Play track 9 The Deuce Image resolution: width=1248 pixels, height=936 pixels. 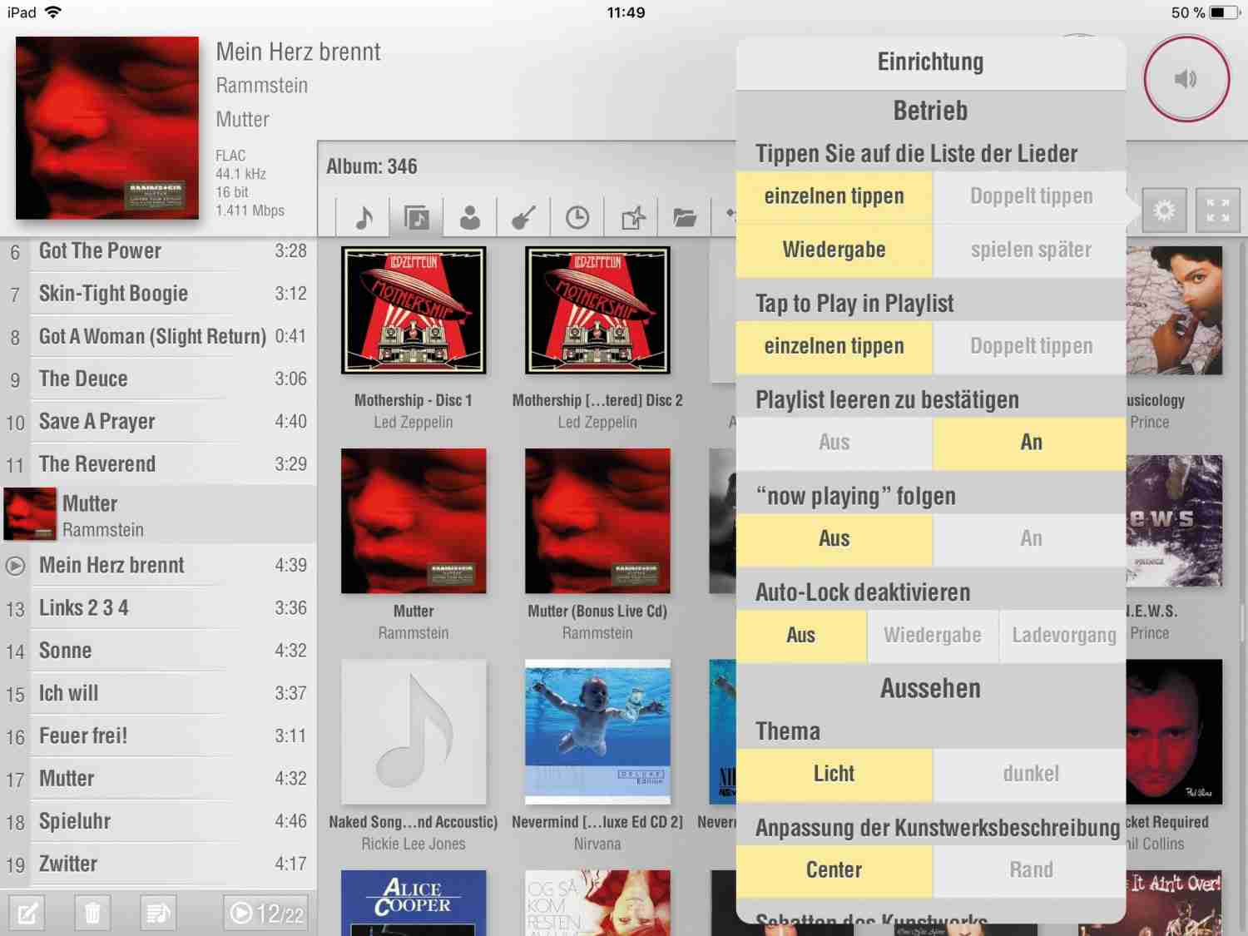click(x=158, y=379)
